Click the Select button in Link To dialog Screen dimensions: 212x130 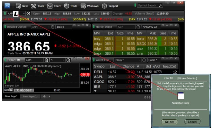(x=169, y=122)
